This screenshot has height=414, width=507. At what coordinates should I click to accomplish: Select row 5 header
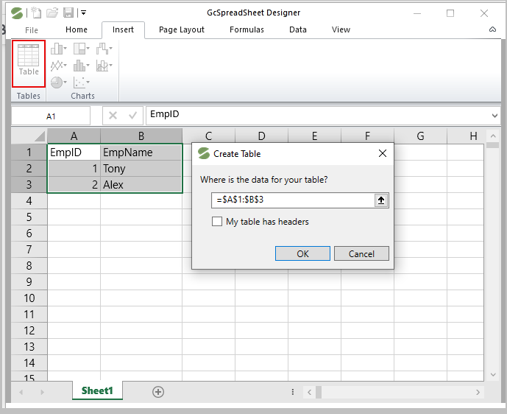click(x=29, y=217)
